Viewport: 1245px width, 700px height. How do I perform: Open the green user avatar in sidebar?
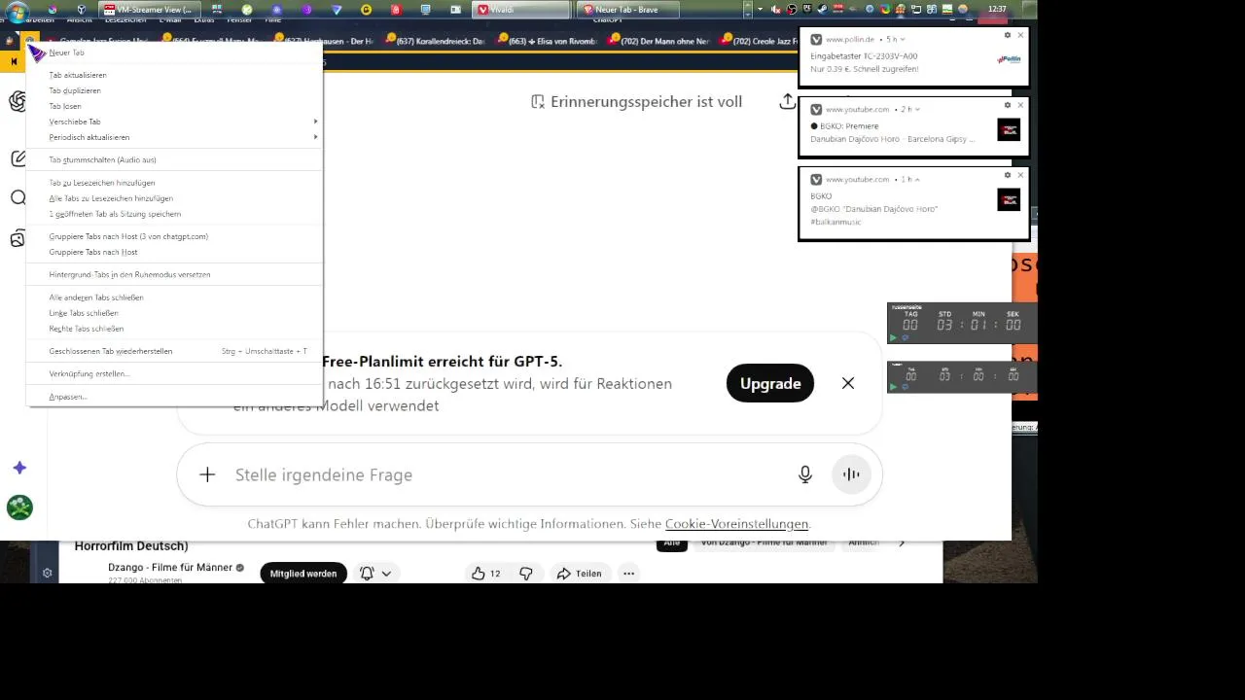[x=19, y=507]
